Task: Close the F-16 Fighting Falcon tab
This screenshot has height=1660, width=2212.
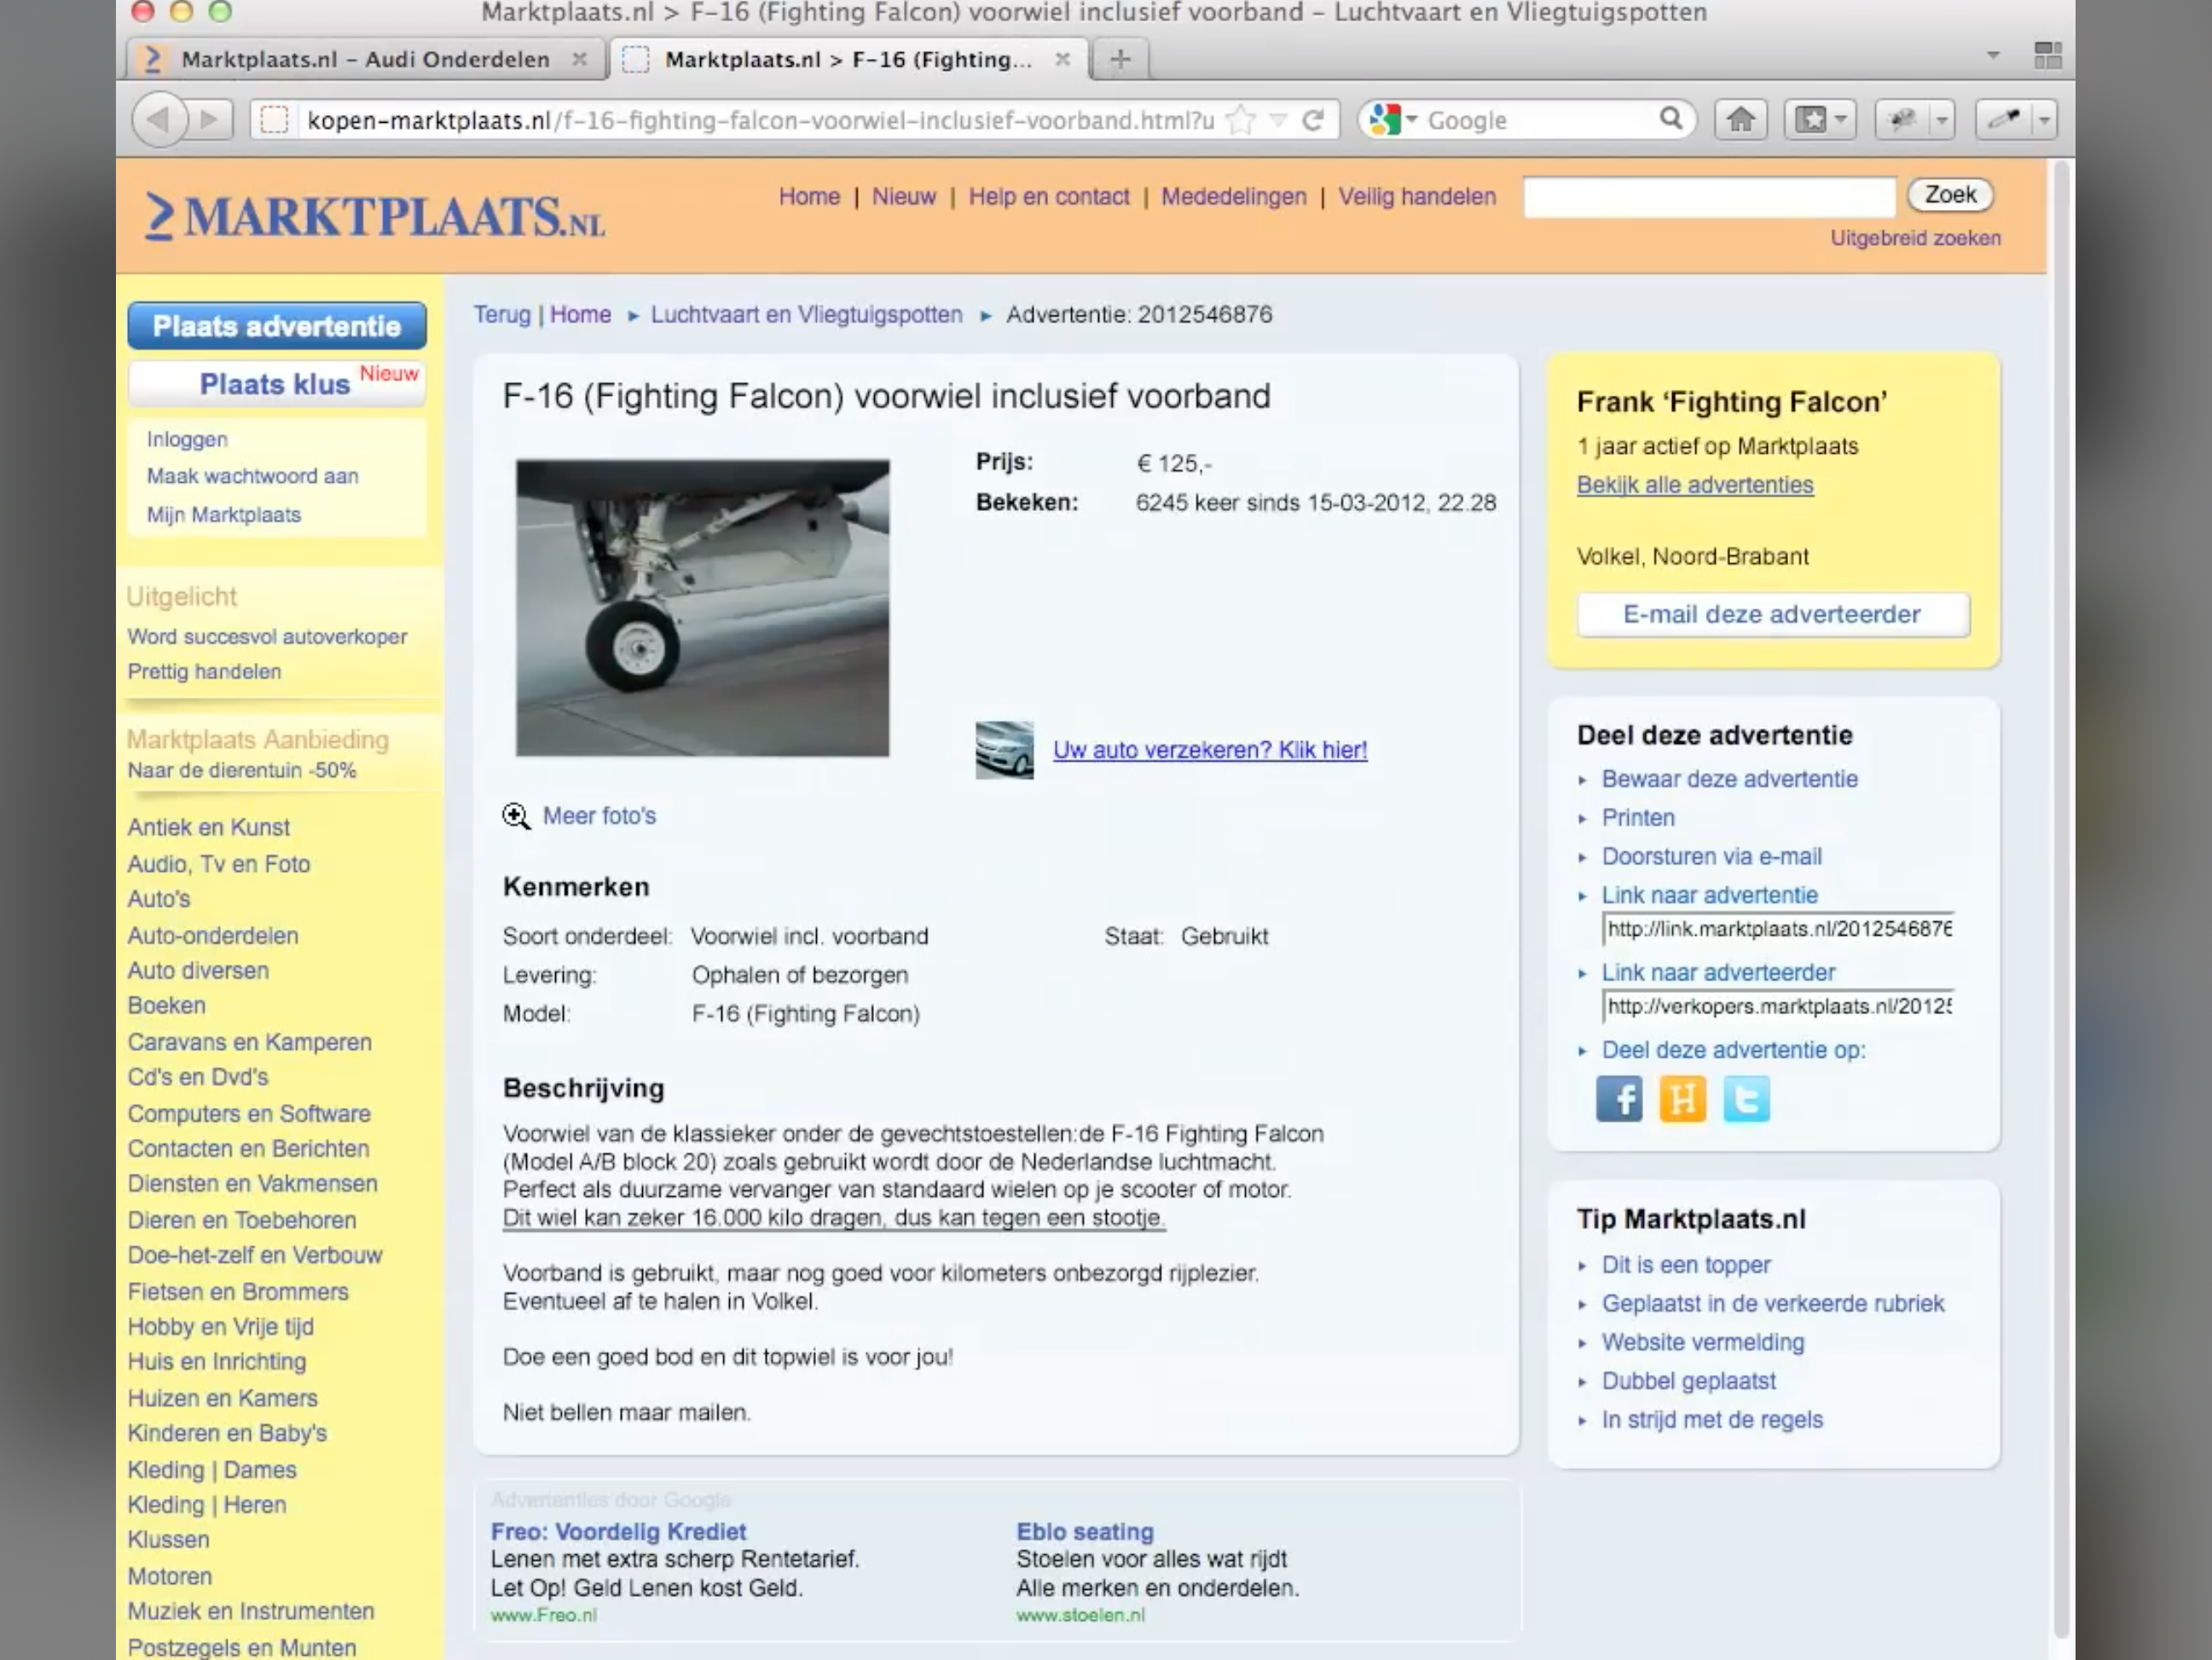Action: pos(1063,59)
